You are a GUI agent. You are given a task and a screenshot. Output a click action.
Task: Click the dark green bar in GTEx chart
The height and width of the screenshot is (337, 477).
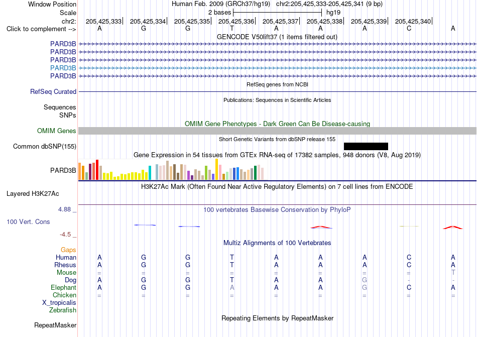pos(255,173)
